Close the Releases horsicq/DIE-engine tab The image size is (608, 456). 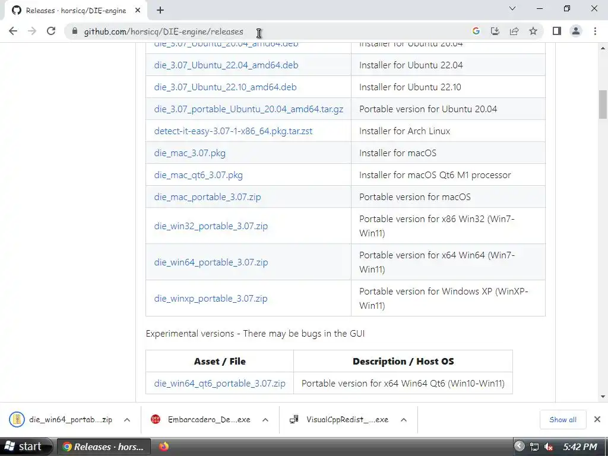click(x=138, y=11)
